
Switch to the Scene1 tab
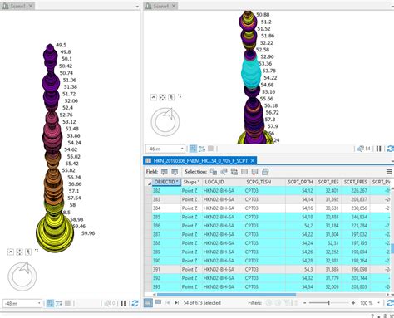pyautogui.click(x=17, y=6)
